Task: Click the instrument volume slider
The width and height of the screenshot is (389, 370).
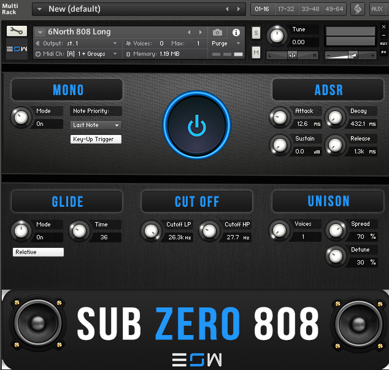Action: 350,55
